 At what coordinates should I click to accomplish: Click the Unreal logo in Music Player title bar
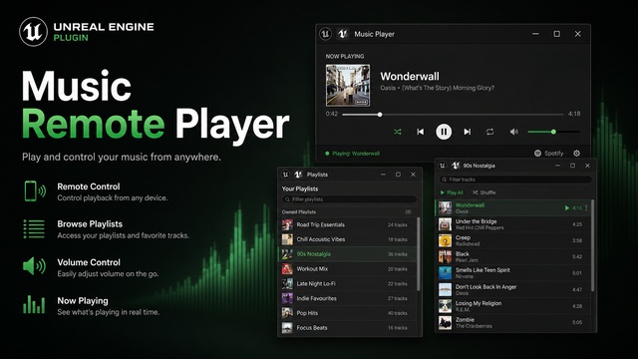point(325,34)
